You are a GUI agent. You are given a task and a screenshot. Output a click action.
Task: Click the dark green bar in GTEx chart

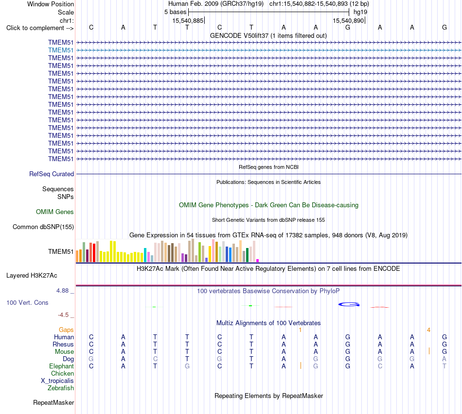pyautogui.click(x=248, y=255)
